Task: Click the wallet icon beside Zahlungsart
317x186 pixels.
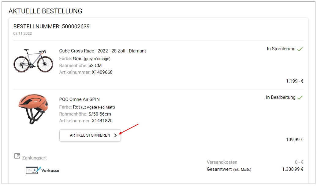Action: (17, 156)
